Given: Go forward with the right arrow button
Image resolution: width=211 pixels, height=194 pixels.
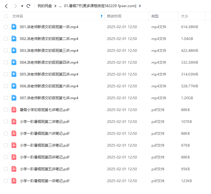Looking at the screenshot, I should (15, 6).
